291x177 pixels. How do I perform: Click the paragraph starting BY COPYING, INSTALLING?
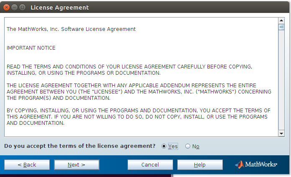pos(138,117)
